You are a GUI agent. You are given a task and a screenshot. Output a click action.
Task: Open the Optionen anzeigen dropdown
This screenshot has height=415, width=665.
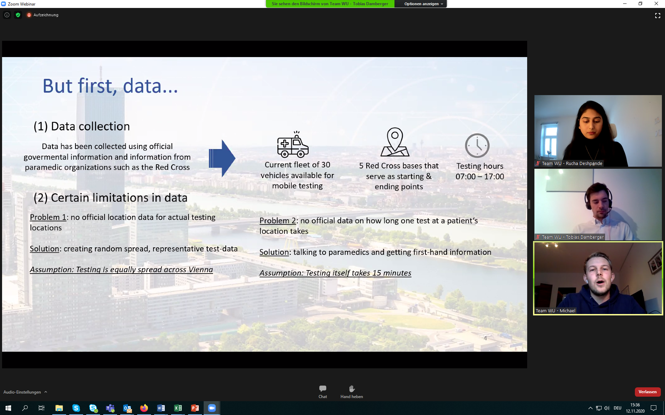point(423,4)
